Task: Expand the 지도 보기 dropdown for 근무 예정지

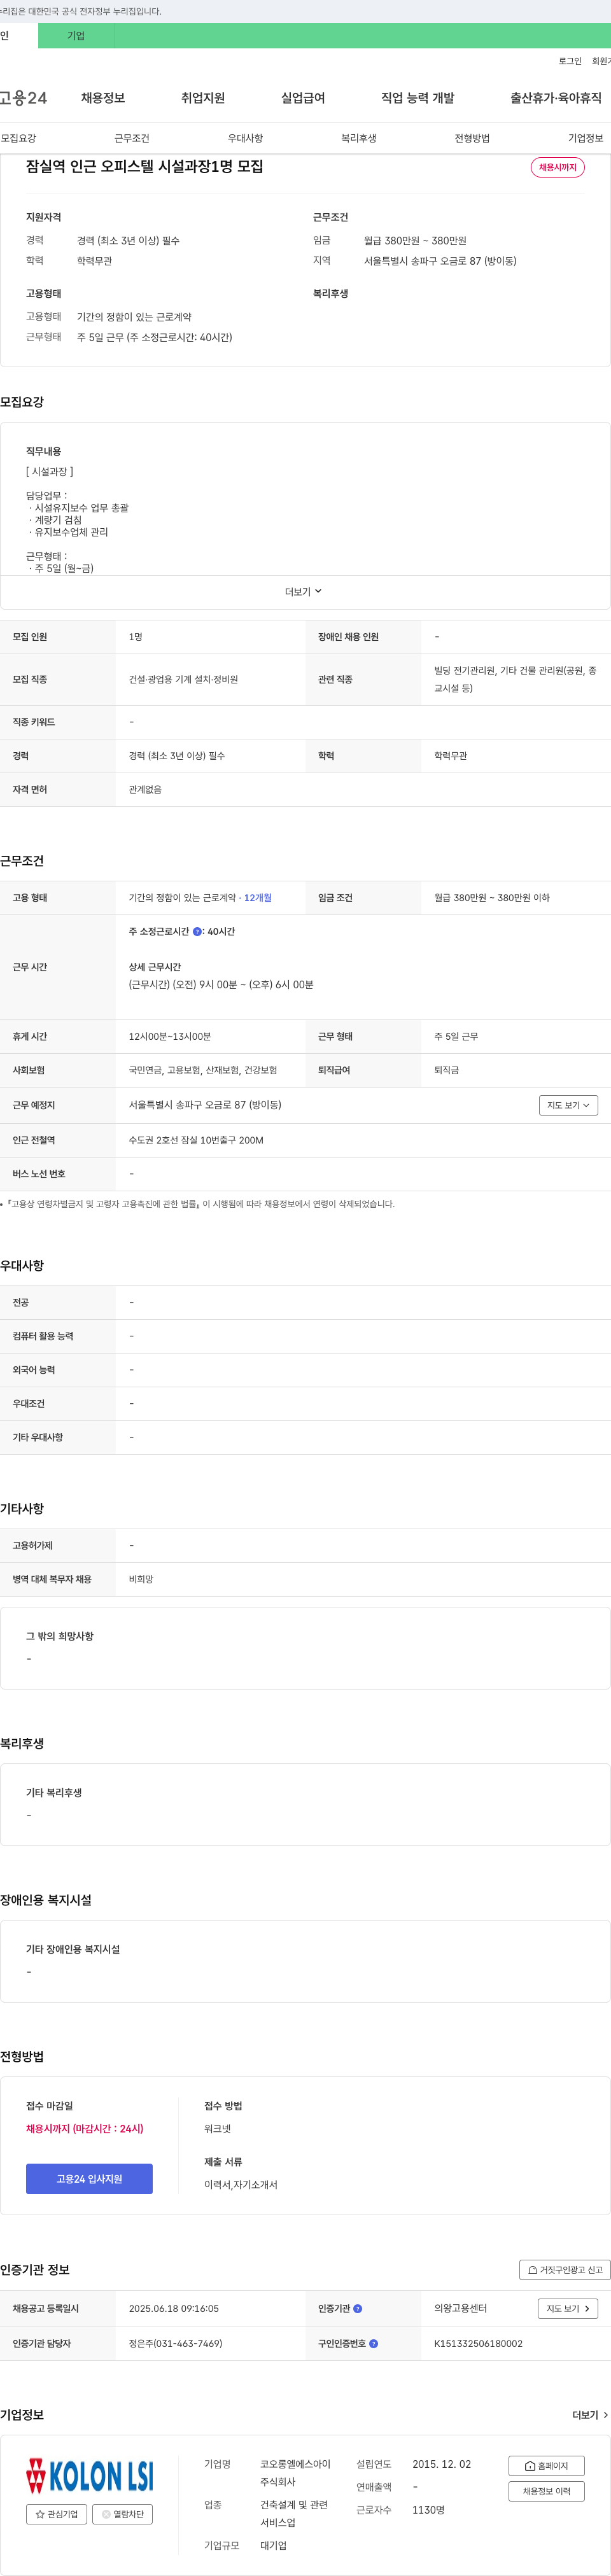Action: click(568, 1105)
